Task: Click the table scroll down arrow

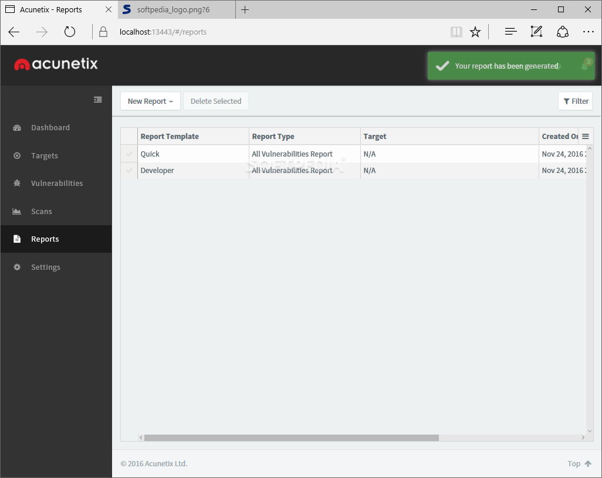Action: 590,431
